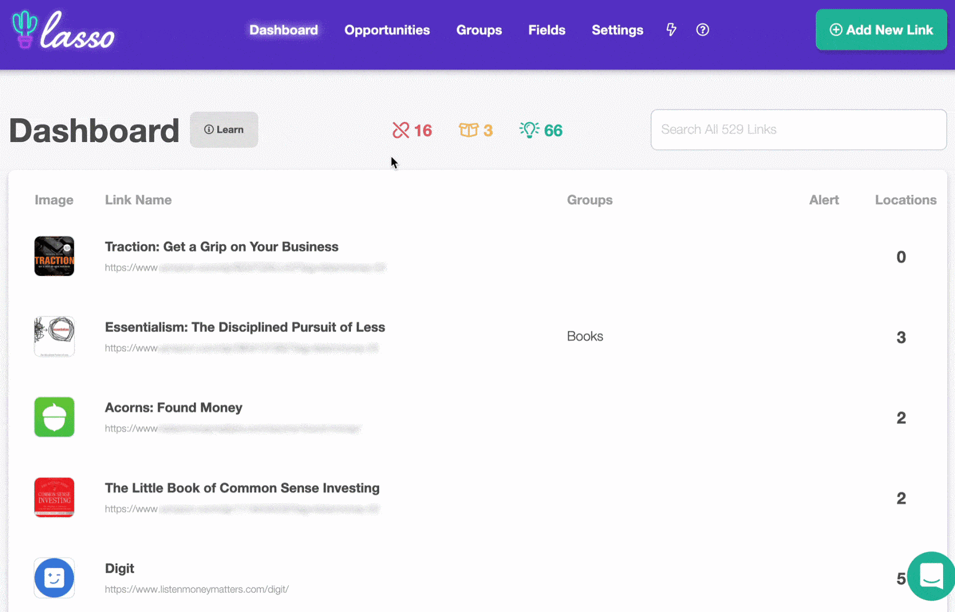
Task: Click the Link Name column header
Action: 138,200
